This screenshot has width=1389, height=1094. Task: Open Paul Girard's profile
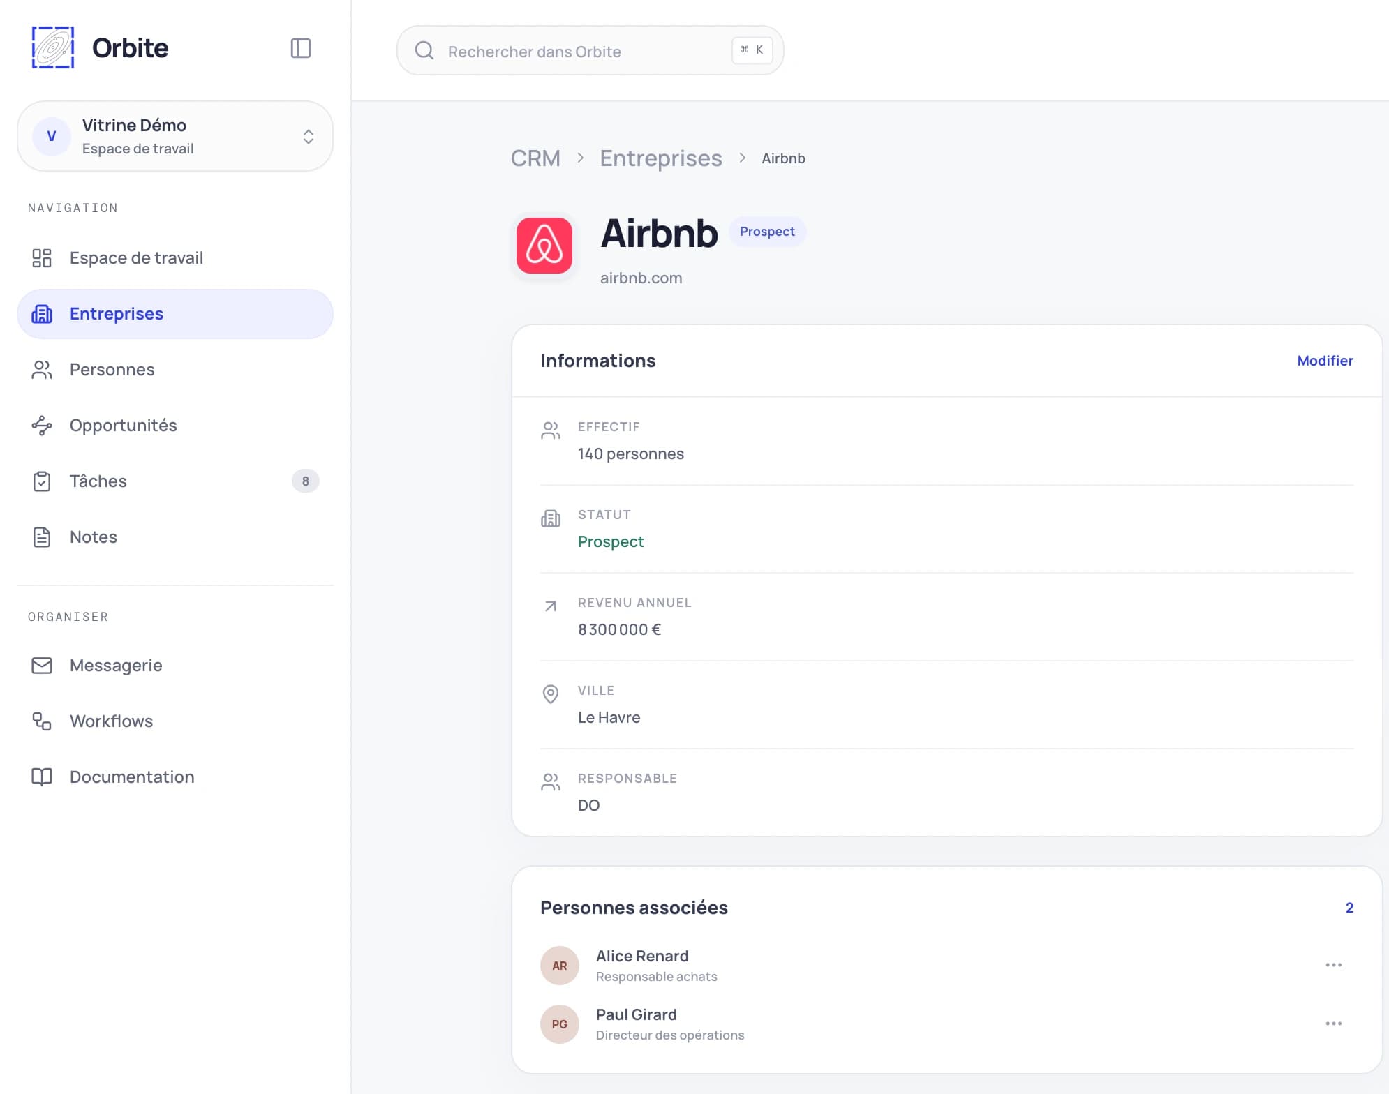pyautogui.click(x=637, y=1014)
